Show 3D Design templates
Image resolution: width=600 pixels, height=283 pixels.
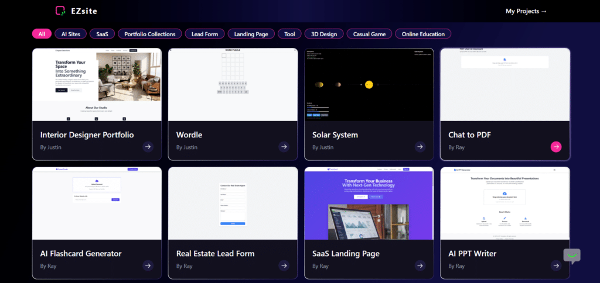pyautogui.click(x=324, y=34)
